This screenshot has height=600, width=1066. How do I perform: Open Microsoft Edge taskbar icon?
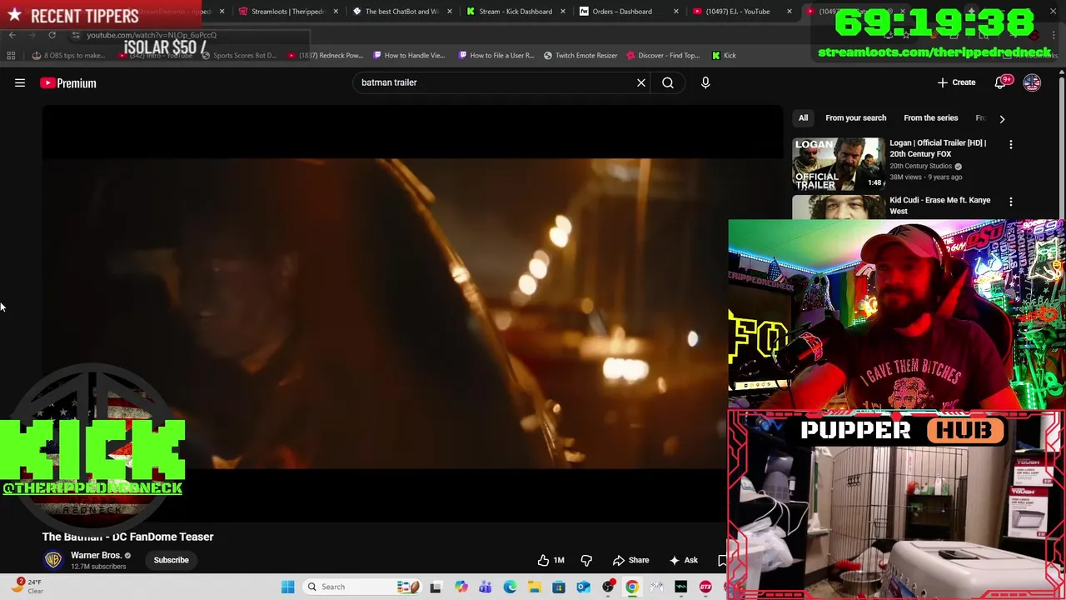pos(510,587)
